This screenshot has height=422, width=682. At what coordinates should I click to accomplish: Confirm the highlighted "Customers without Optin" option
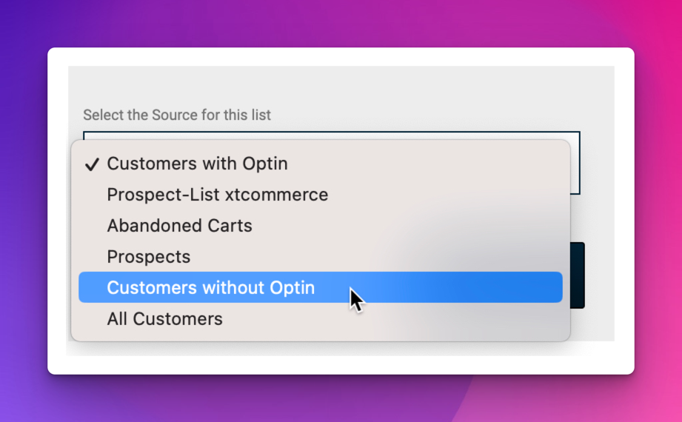[321, 287]
